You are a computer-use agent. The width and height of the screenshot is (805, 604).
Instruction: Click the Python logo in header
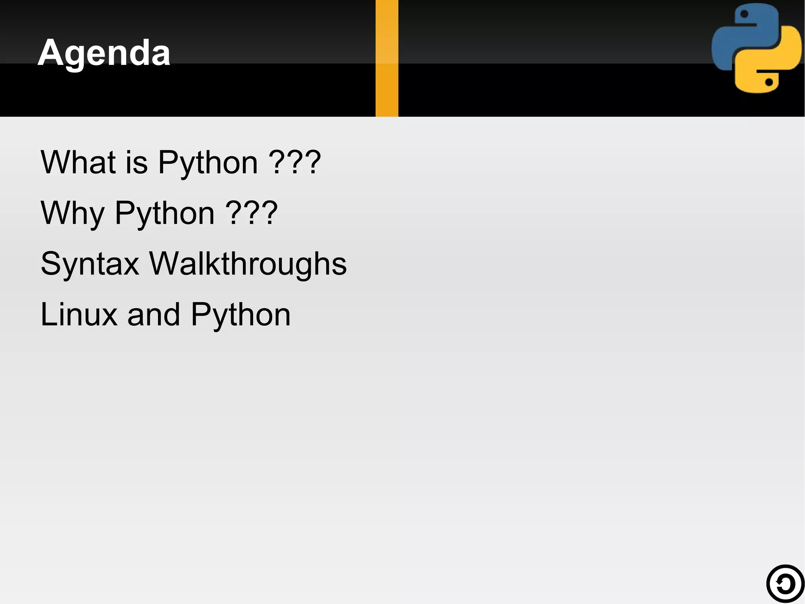click(x=756, y=48)
